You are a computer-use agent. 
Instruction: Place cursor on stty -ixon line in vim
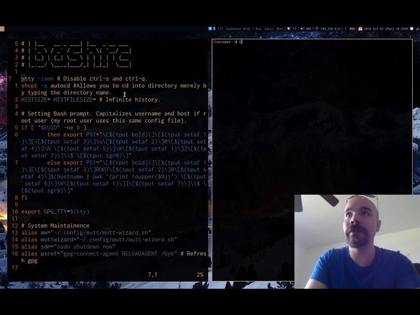point(85,79)
